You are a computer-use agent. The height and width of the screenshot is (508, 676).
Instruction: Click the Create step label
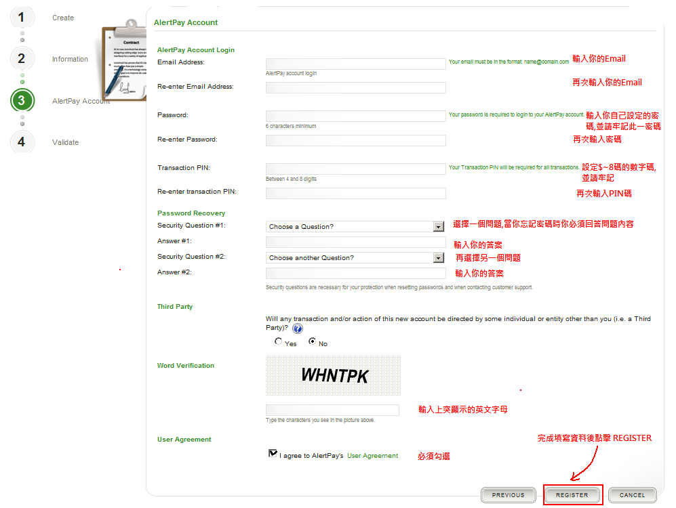[63, 18]
